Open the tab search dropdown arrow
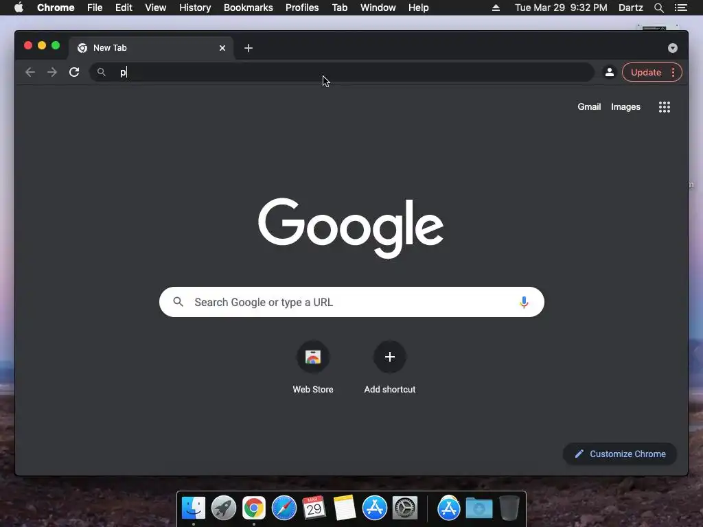 tap(673, 48)
